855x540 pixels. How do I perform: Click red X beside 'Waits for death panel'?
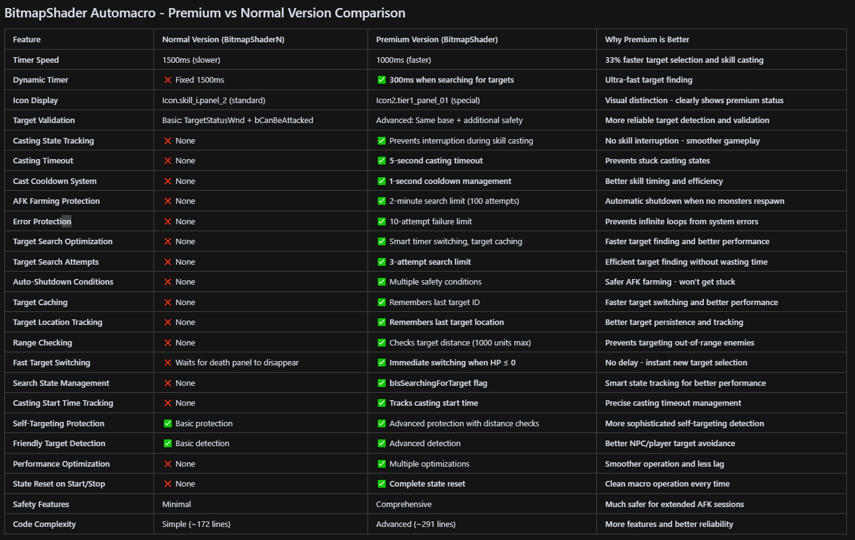(168, 363)
